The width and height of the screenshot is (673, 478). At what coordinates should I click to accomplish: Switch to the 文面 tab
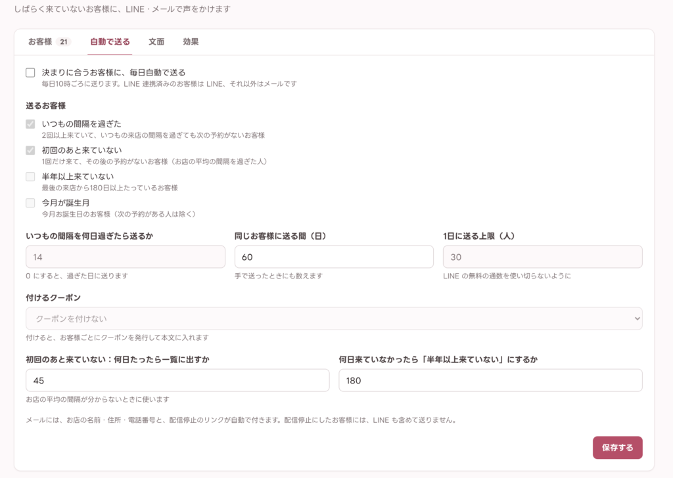156,41
